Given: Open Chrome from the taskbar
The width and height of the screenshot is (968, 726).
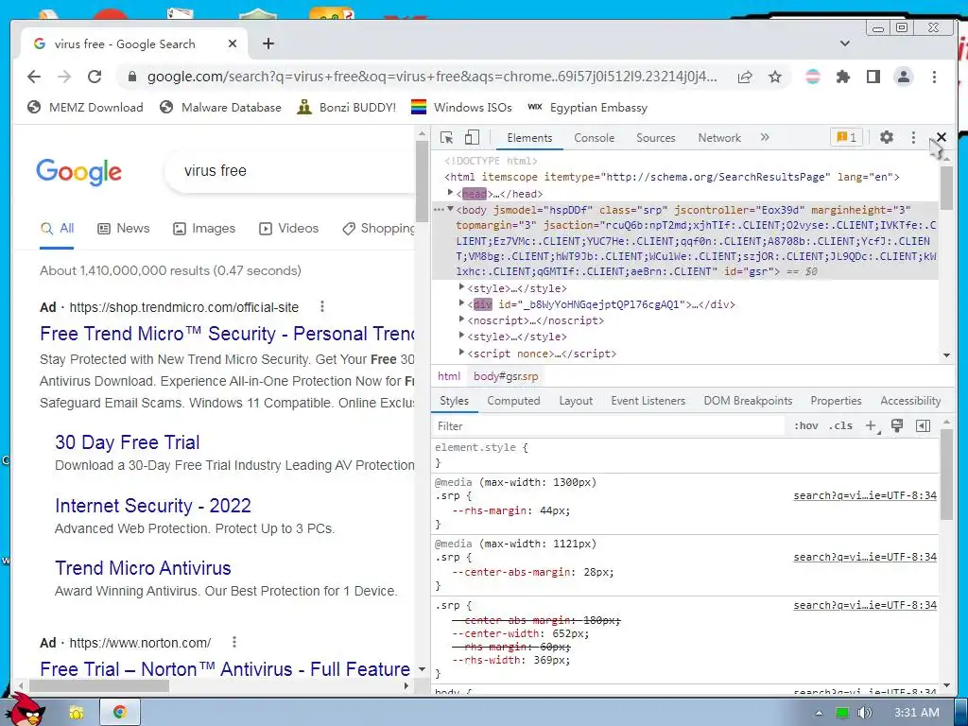Looking at the screenshot, I should coord(120,712).
